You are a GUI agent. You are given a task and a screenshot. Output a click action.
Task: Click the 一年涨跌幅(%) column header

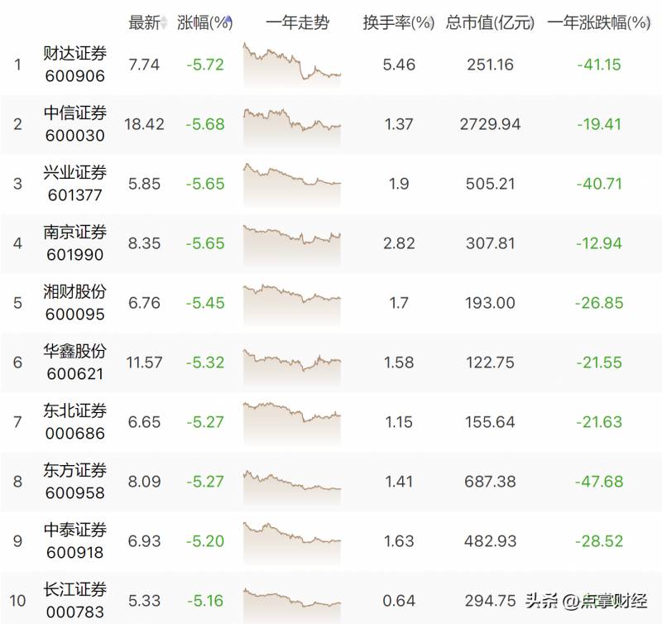tap(598, 22)
